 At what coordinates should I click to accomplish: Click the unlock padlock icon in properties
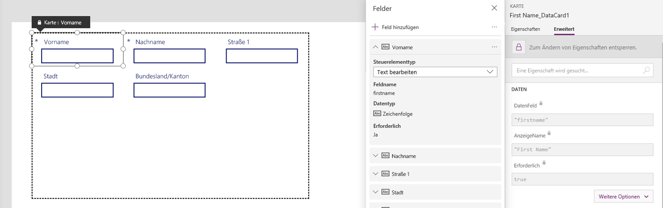click(518, 47)
